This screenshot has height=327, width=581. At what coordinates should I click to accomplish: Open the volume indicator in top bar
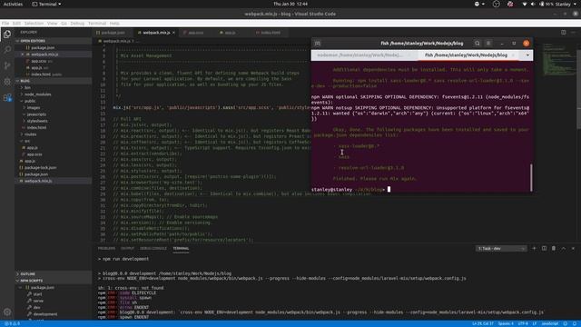tap(533, 4)
